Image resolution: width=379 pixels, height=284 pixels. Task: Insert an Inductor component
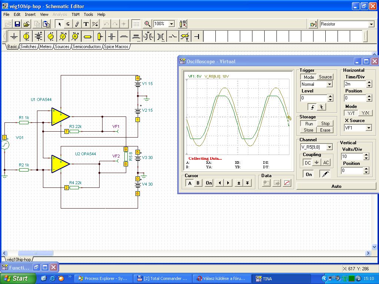point(124,37)
